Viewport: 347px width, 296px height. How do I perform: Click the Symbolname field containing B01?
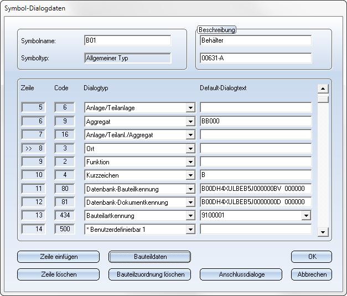[x=127, y=40]
